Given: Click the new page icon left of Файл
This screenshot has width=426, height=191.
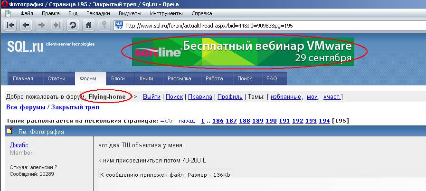Looking at the screenshot, I should pos(8,13).
